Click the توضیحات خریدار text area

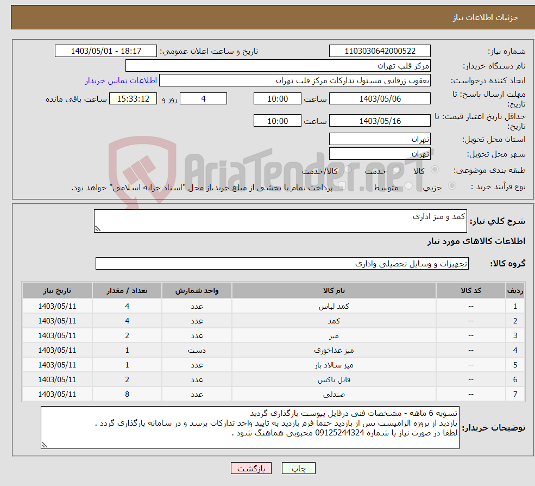click(x=250, y=428)
